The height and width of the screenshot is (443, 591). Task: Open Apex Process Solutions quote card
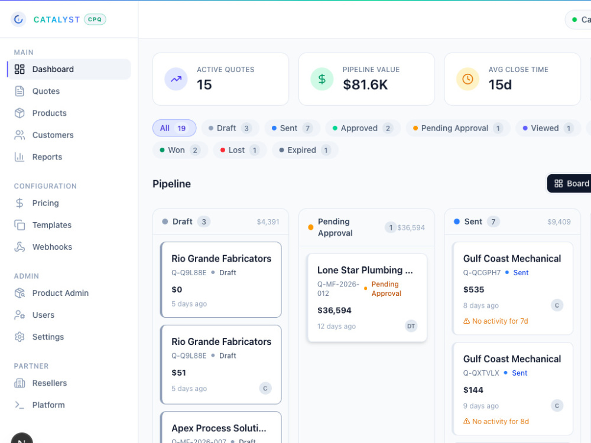pos(221,428)
